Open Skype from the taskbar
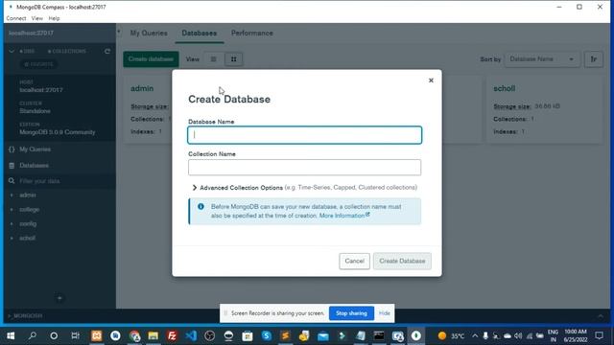Image resolution: width=614 pixels, height=345 pixels. 267,335
